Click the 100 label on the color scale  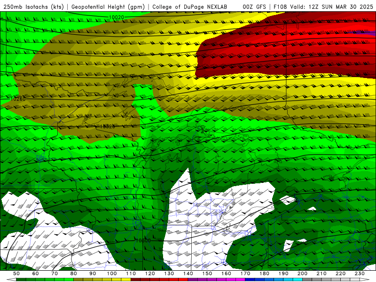(x=112, y=274)
